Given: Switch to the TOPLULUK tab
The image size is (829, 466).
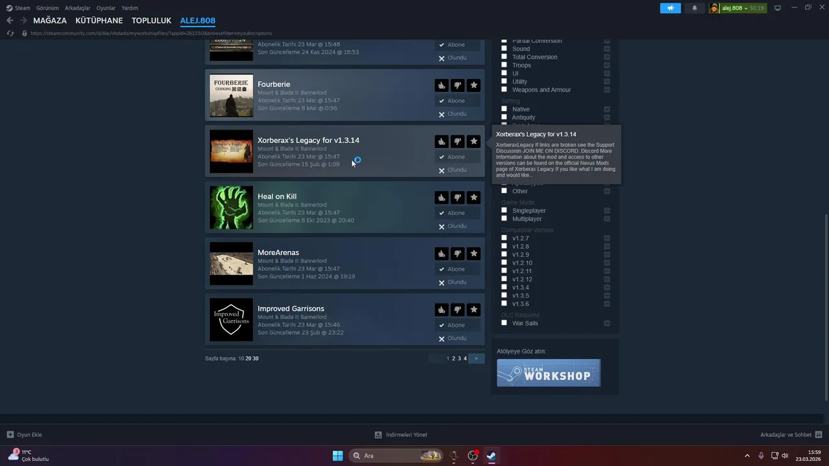Looking at the screenshot, I should (x=152, y=21).
